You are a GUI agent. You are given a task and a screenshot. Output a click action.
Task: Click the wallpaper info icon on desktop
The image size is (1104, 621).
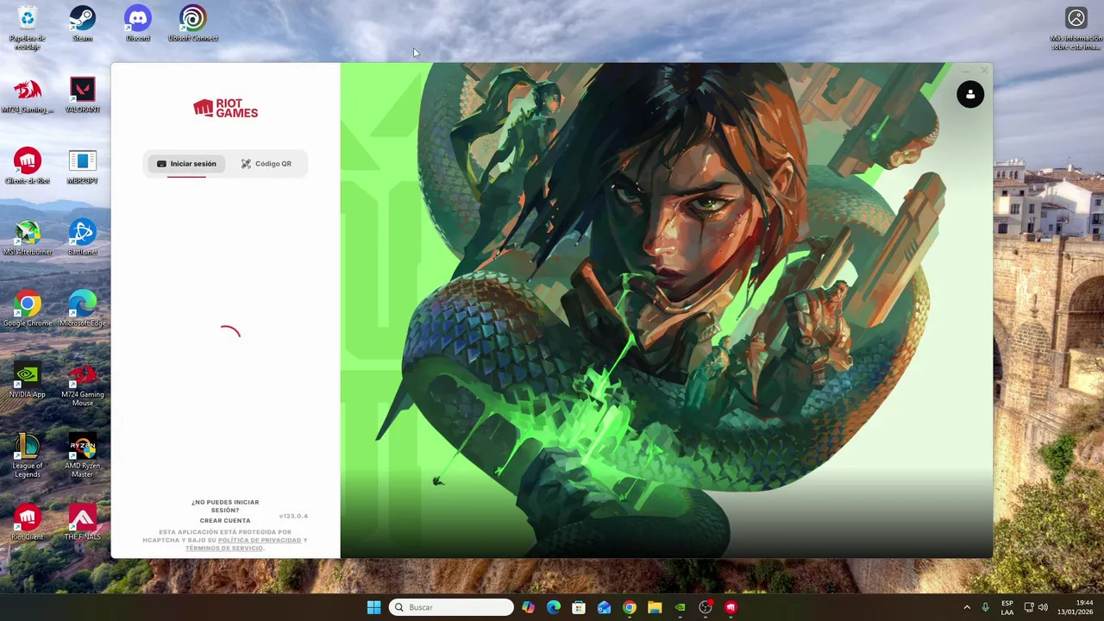coord(1076,28)
